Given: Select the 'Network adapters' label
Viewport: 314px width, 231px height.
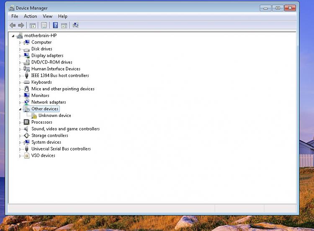Looking at the screenshot, I should tap(49, 102).
